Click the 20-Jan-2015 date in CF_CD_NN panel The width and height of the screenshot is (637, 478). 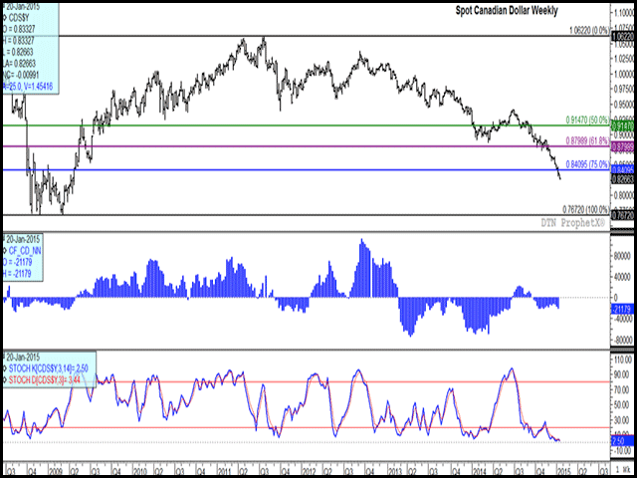(23, 239)
